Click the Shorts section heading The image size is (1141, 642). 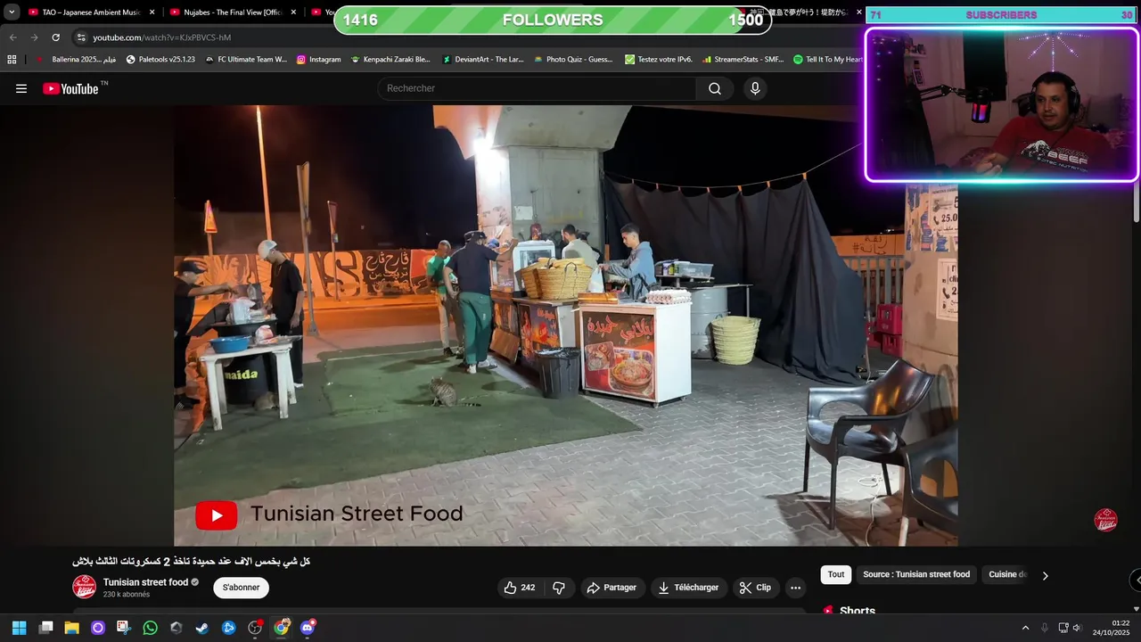[x=858, y=611]
